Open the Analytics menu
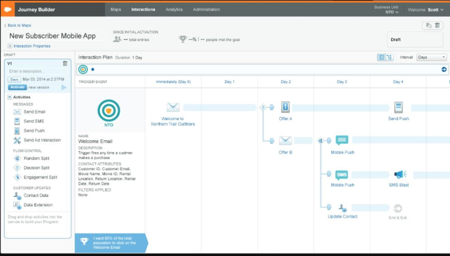Viewport: 450px width, 256px height. 174,10
